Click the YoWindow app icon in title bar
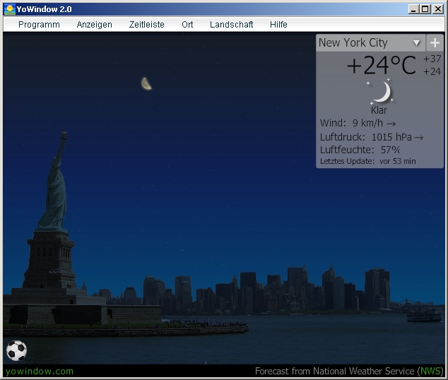Image resolution: width=448 pixels, height=380 pixels. (9, 9)
